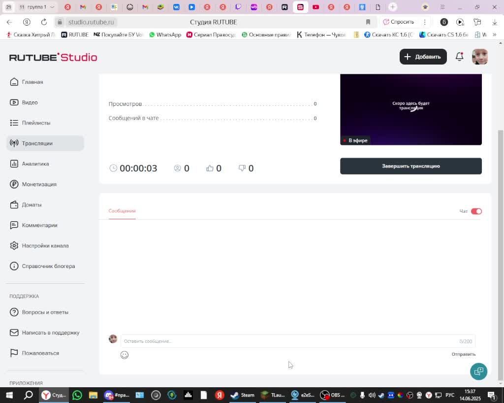Click the Настройки канала gear icon
The width and height of the screenshot is (504, 403).
coord(14,246)
